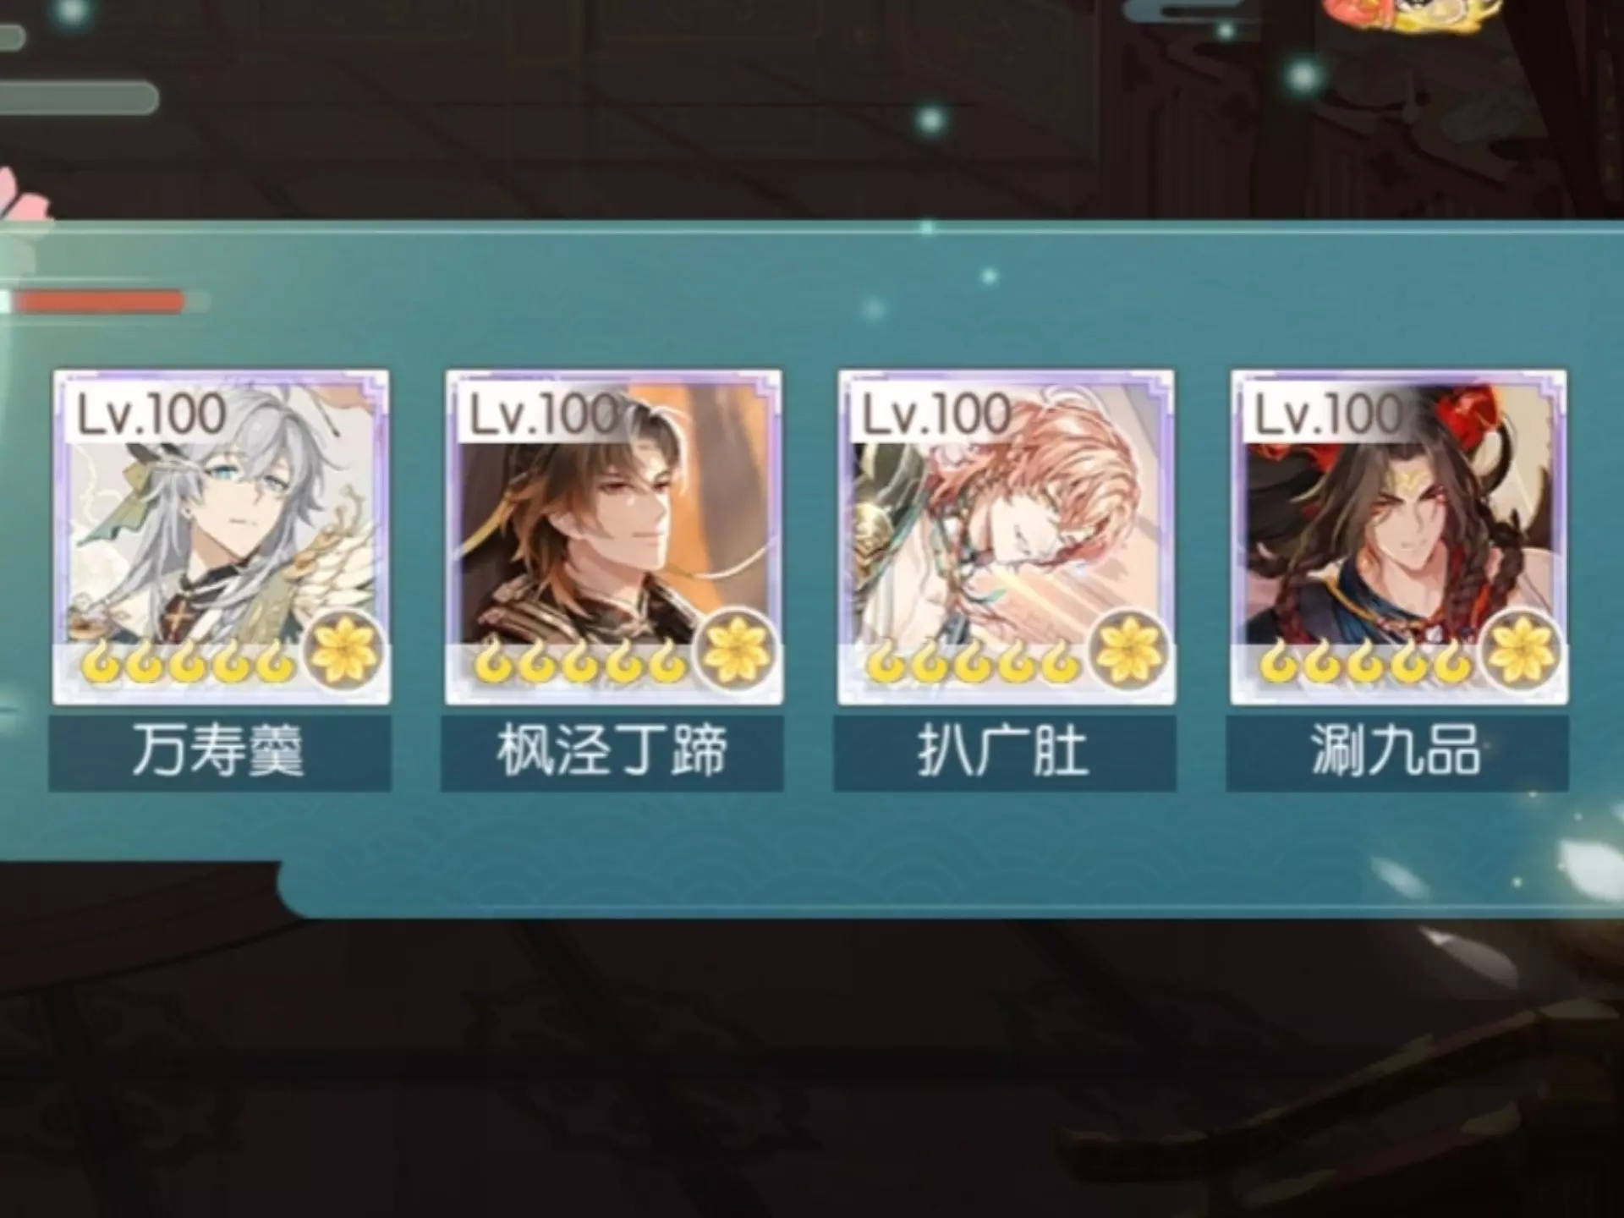
Task: Click the red progress bar at left
Action: click(98, 301)
